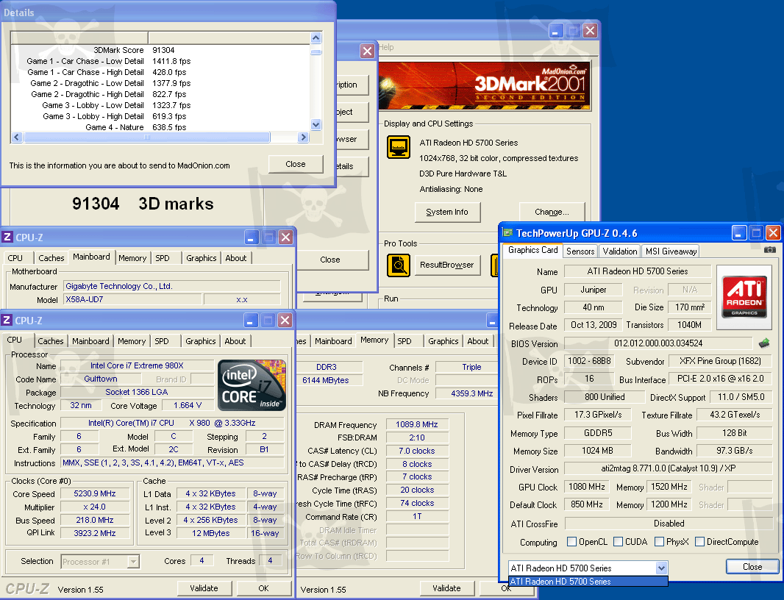Screen dimensions: 784x600
Task: Click Close button in the Details dialog
Action: point(296,164)
